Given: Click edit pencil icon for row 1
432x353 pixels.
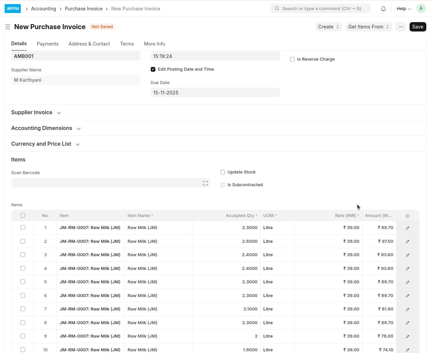Looking at the screenshot, I should tap(408, 228).
